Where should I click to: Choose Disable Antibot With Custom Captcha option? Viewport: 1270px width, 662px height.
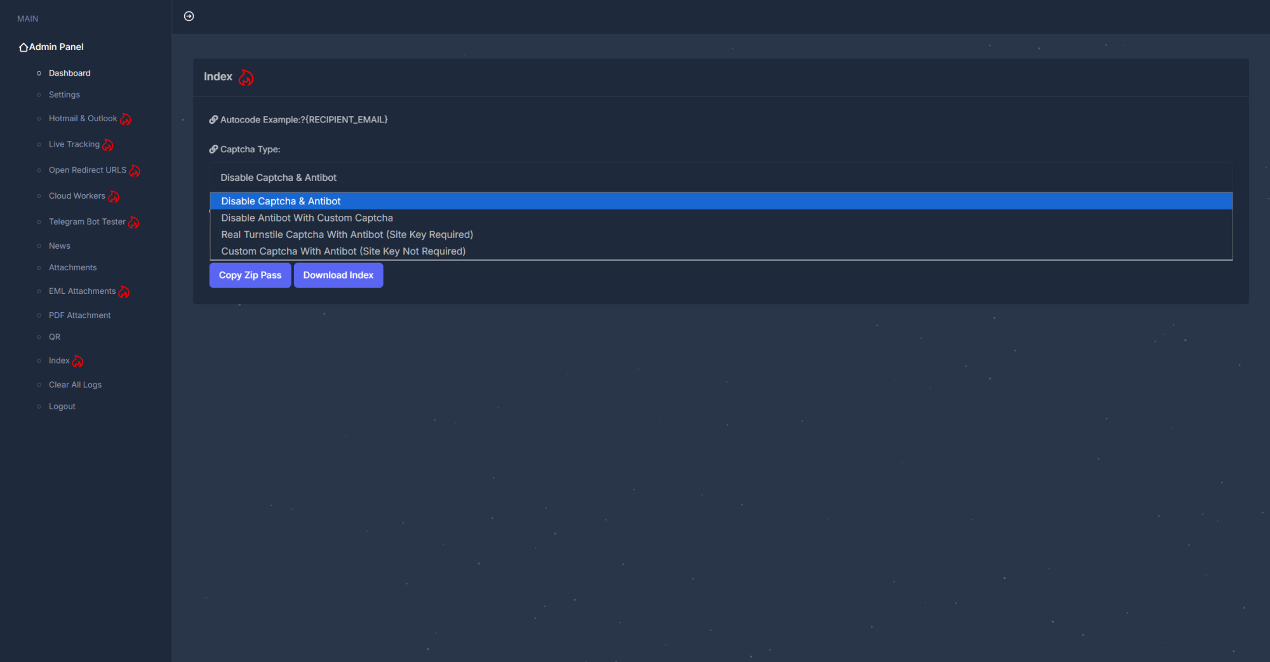[307, 218]
